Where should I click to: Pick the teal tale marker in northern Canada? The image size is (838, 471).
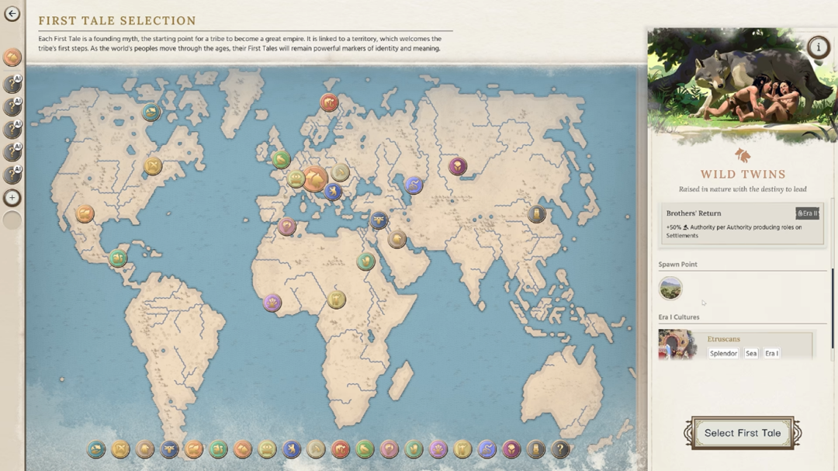click(151, 112)
